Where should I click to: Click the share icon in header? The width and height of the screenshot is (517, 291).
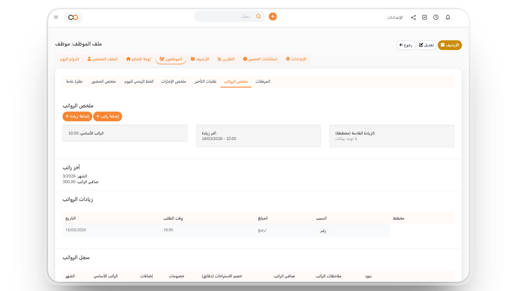413,18
